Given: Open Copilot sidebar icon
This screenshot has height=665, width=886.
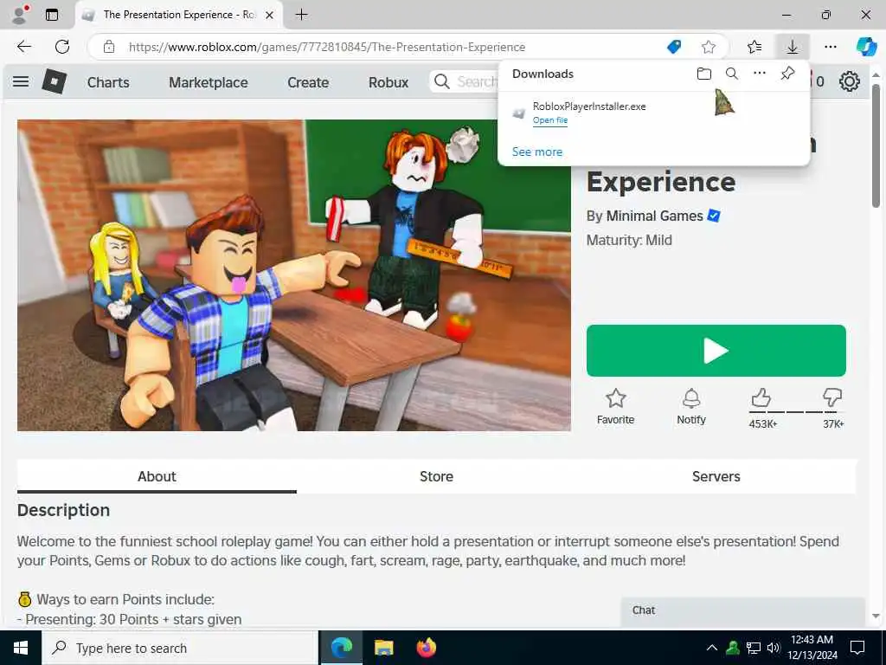Looking at the screenshot, I should pos(866,47).
